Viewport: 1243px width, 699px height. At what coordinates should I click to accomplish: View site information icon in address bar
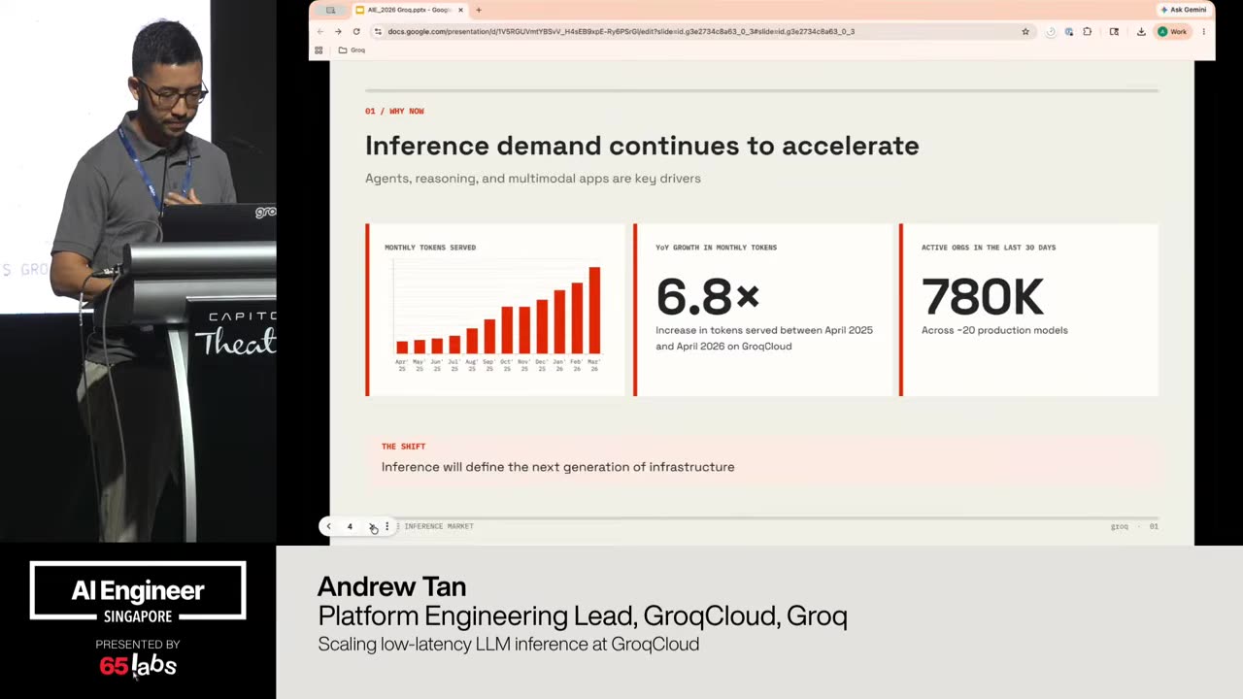pyautogui.click(x=378, y=31)
